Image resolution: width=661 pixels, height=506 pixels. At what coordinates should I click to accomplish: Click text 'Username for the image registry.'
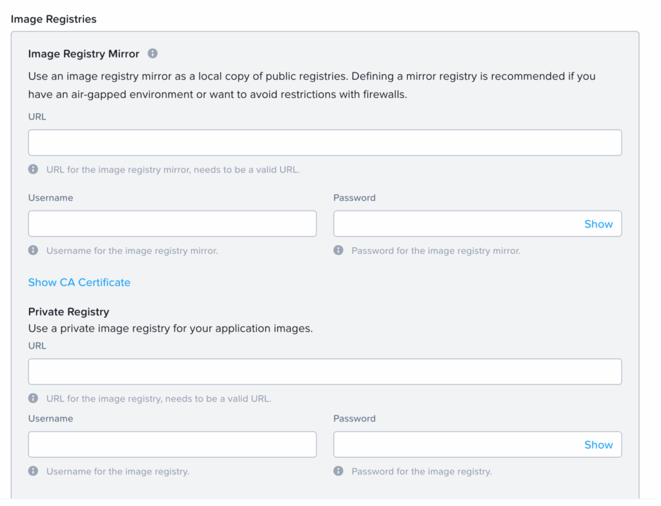(x=117, y=471)
